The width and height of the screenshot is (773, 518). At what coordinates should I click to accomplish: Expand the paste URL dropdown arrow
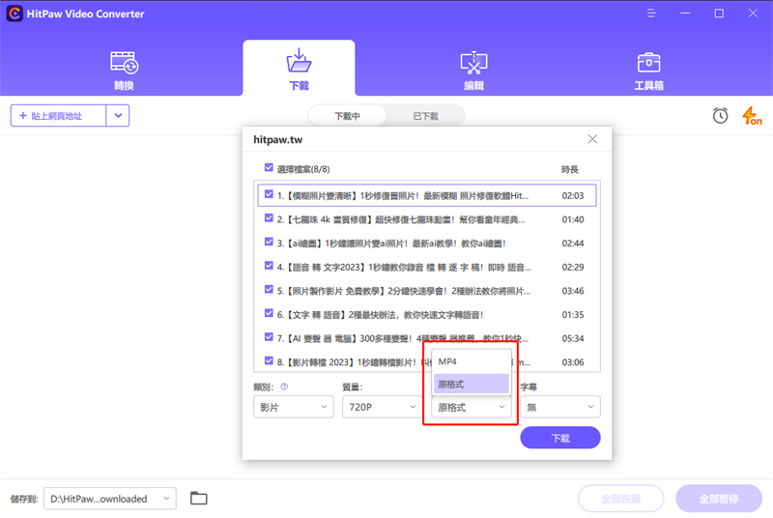pos(118,115)
